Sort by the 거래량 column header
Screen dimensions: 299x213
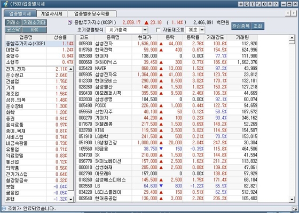[x=242, y=37]
